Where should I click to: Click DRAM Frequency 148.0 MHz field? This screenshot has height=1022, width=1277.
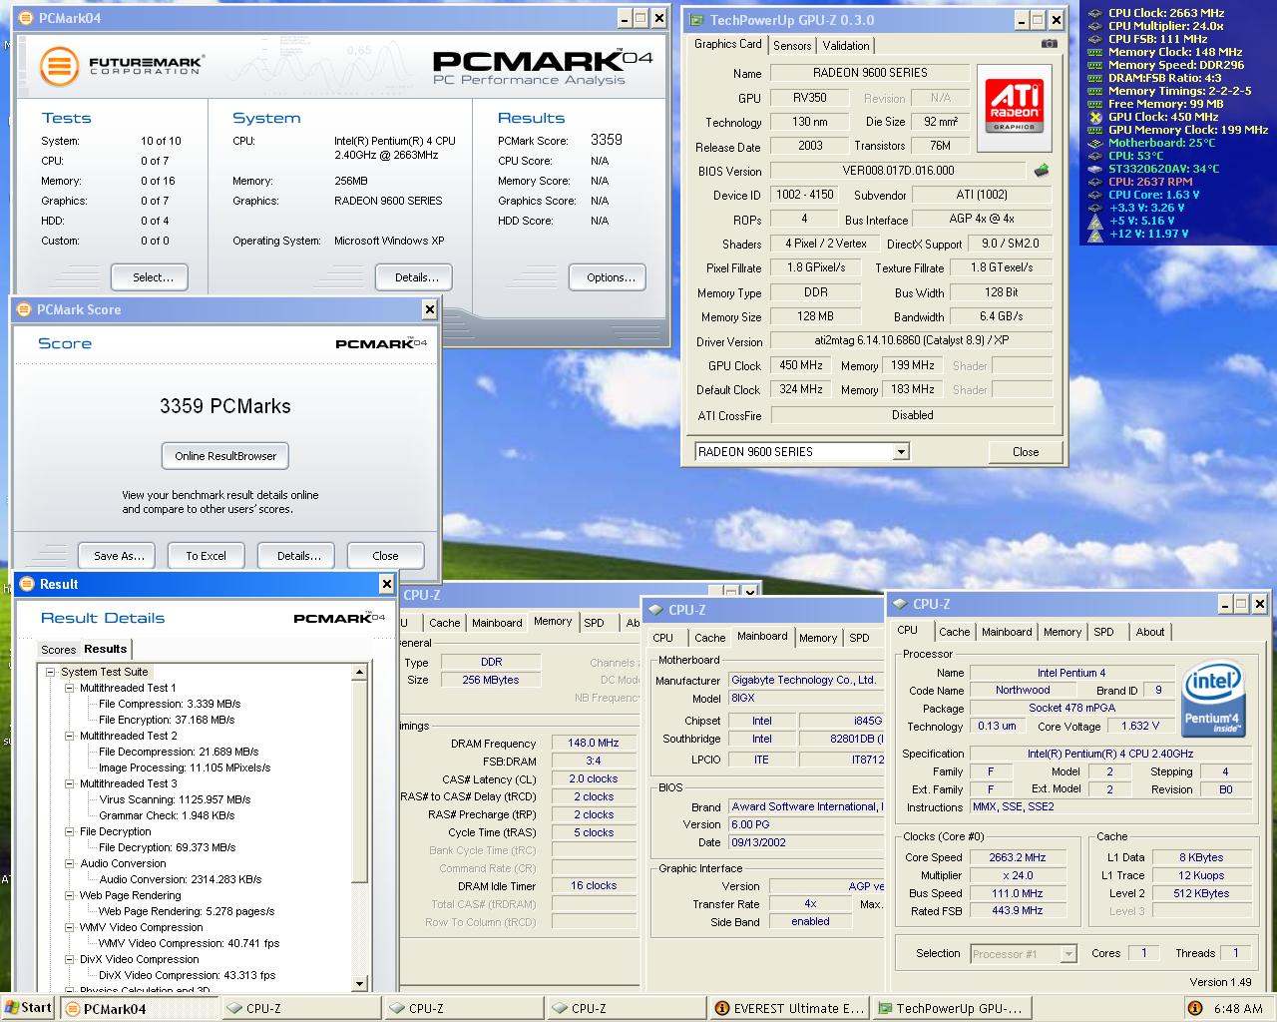(594, 744)
